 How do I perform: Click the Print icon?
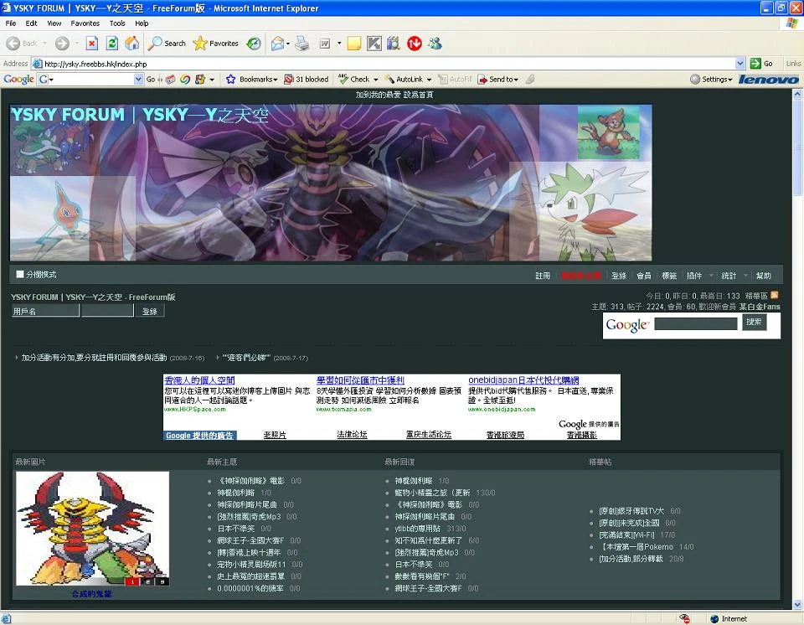302,44
